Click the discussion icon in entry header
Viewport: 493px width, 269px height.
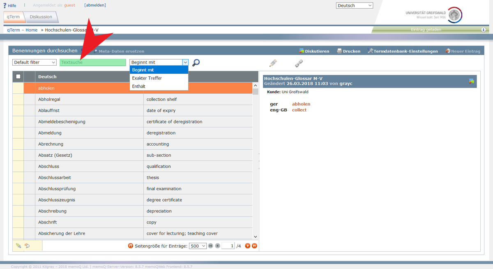pos(471,81)
